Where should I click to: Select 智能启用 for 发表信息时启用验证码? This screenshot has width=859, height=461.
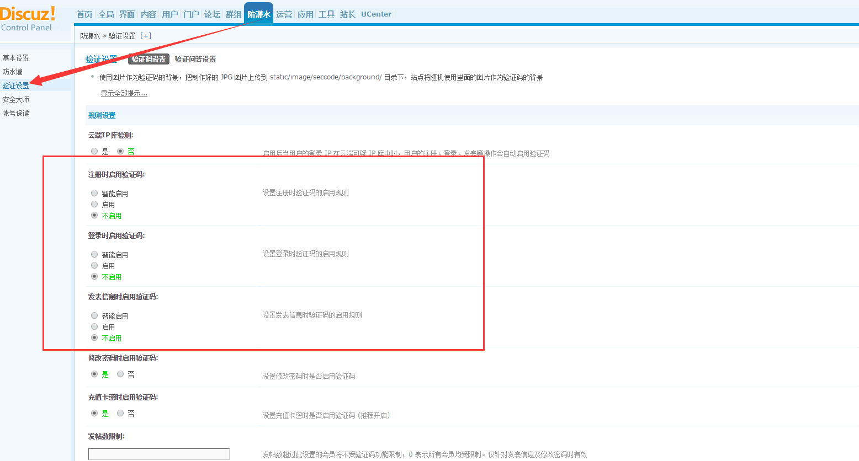click(x=94, y=315)
